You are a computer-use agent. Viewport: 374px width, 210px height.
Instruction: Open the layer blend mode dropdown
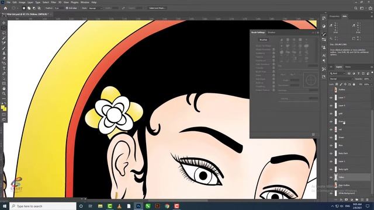pos(341,79)
